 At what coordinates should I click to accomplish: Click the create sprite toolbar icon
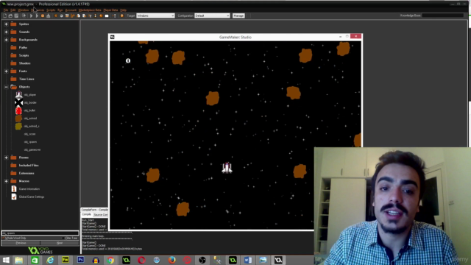(56, 15)
